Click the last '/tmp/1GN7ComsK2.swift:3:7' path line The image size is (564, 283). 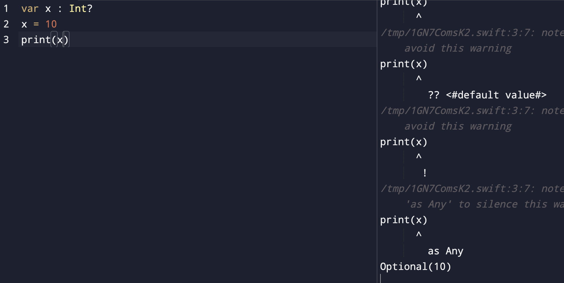(x=457, y=189)
